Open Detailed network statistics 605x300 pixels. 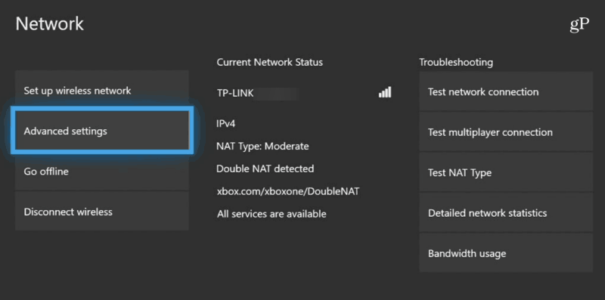coord(506,213)
